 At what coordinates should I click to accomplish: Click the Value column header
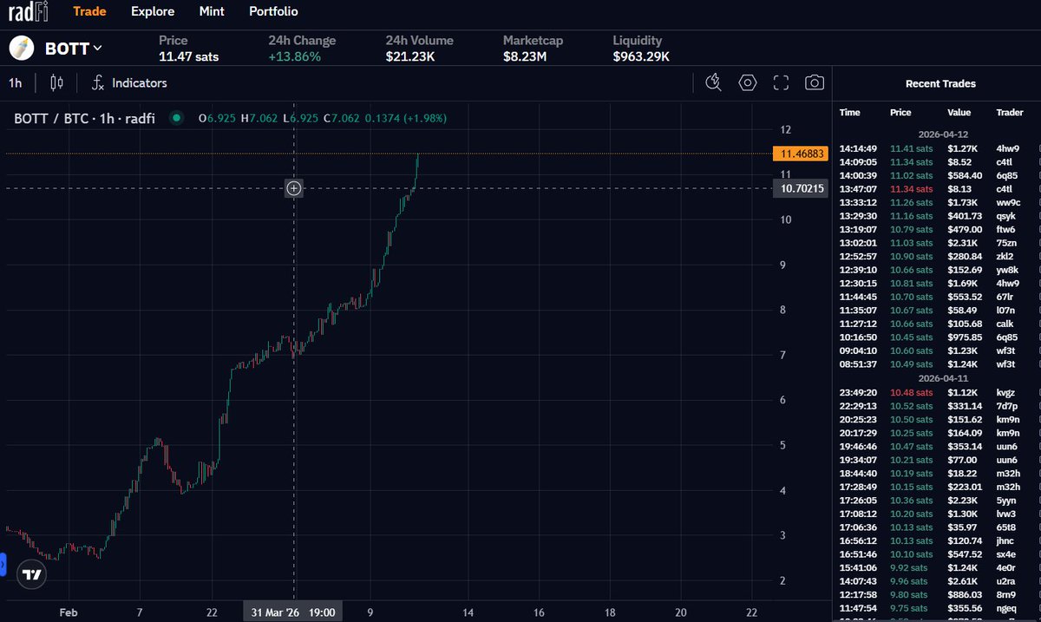pos(959,113)
